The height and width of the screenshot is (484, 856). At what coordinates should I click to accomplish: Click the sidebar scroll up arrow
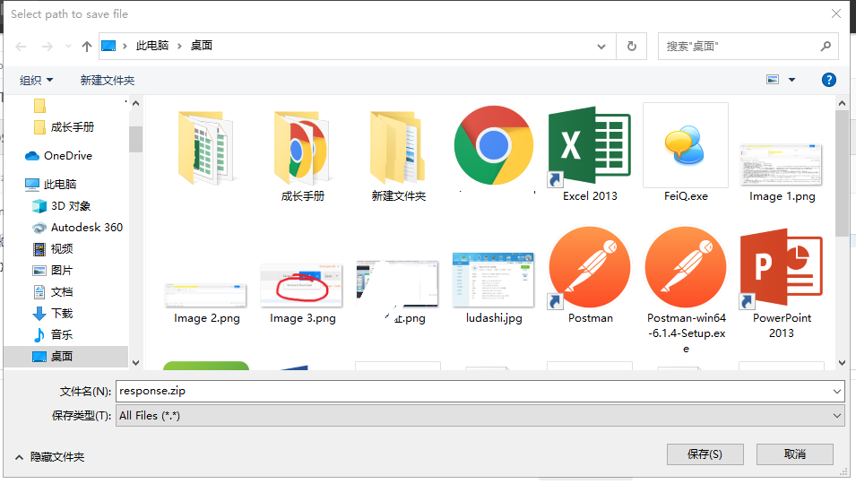(135, 103)
